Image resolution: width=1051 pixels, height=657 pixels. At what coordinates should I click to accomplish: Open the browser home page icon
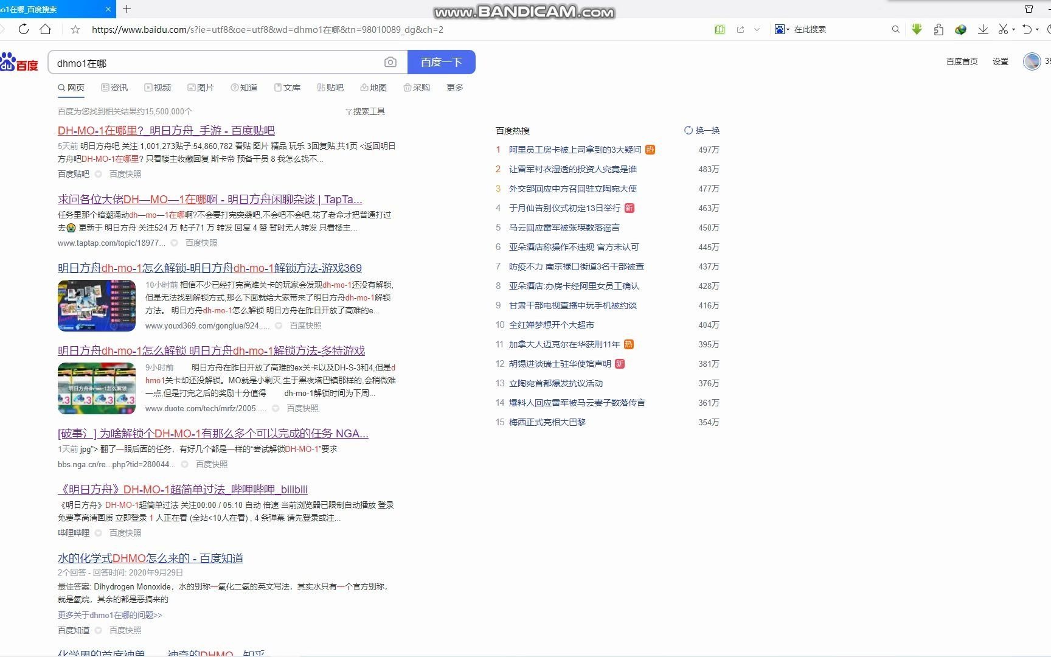pos(45,29)
